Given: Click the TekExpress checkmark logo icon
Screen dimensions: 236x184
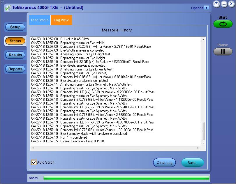Looking at the screenshot, I should pyautogui.click(x=8, y=8).
